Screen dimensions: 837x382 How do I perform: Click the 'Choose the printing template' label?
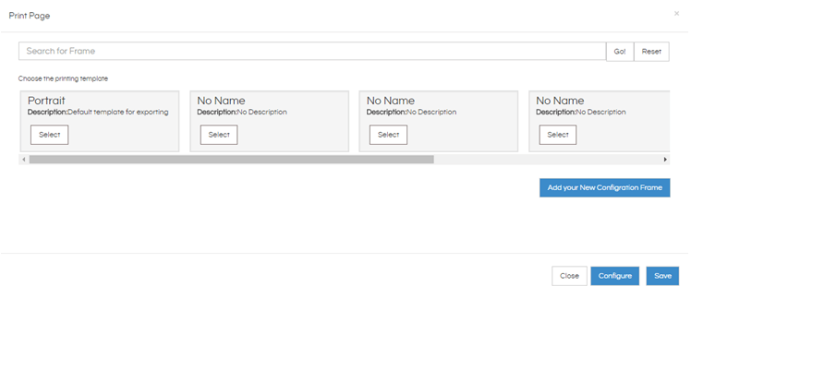point(63,78)
